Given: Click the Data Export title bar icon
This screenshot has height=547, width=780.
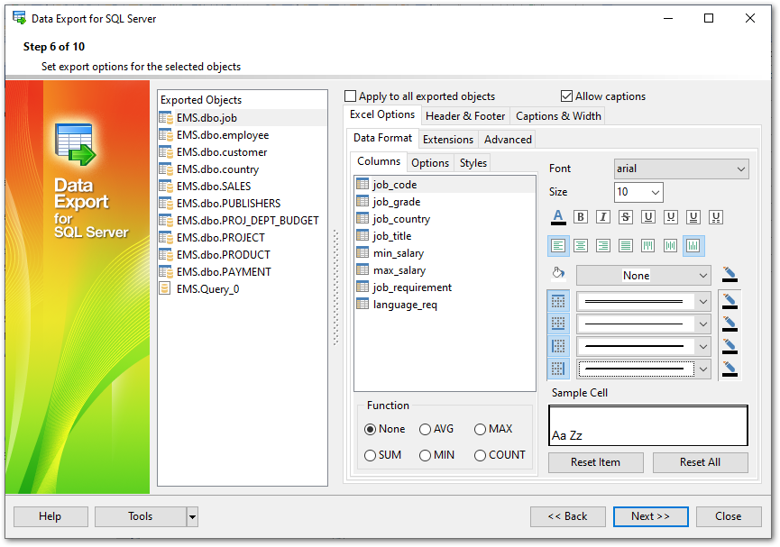Looking at the screenshot, I should [20, 18].
